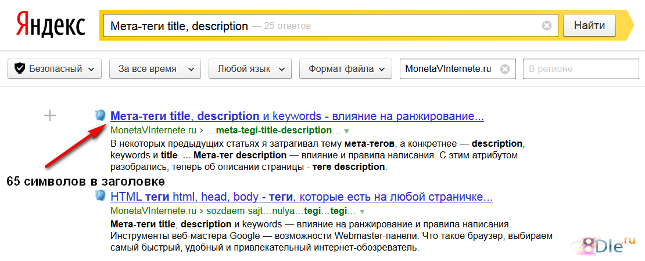The image size is (645, 261).
Task: Clear the search query with the X icon
Action: tap(546, 26)
